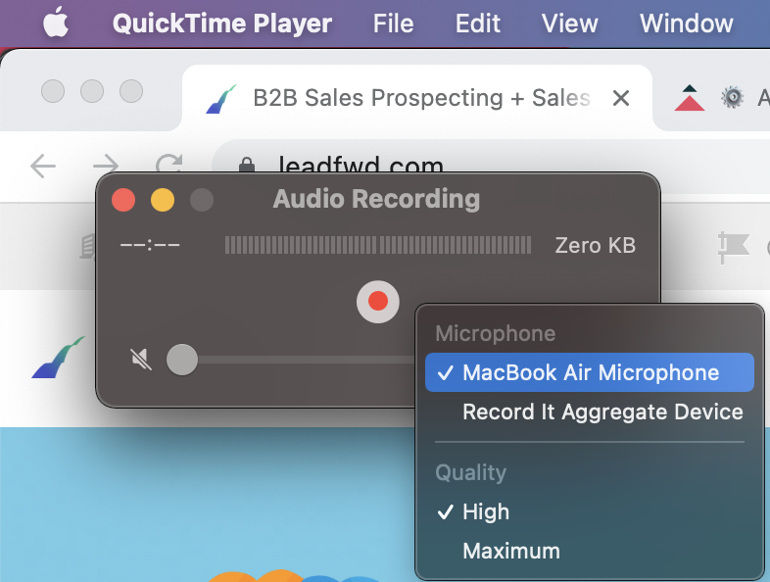Screen dimensions: 770x582
Task: Open the File menu
Action: click(393, 24)
